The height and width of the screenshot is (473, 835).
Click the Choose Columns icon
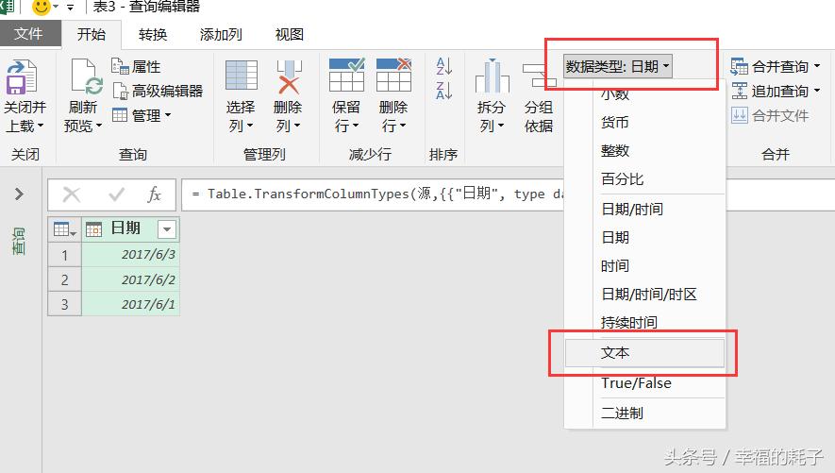tap(242, 76)
